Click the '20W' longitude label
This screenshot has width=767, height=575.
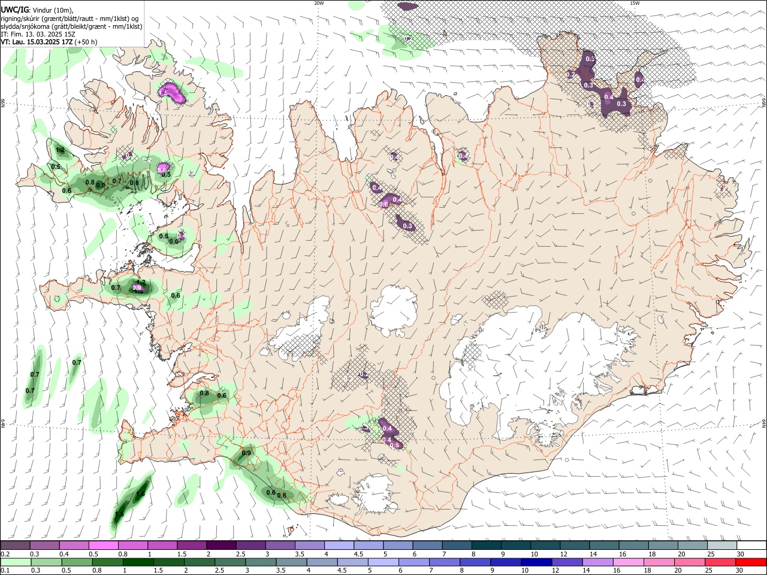(318, 3)
